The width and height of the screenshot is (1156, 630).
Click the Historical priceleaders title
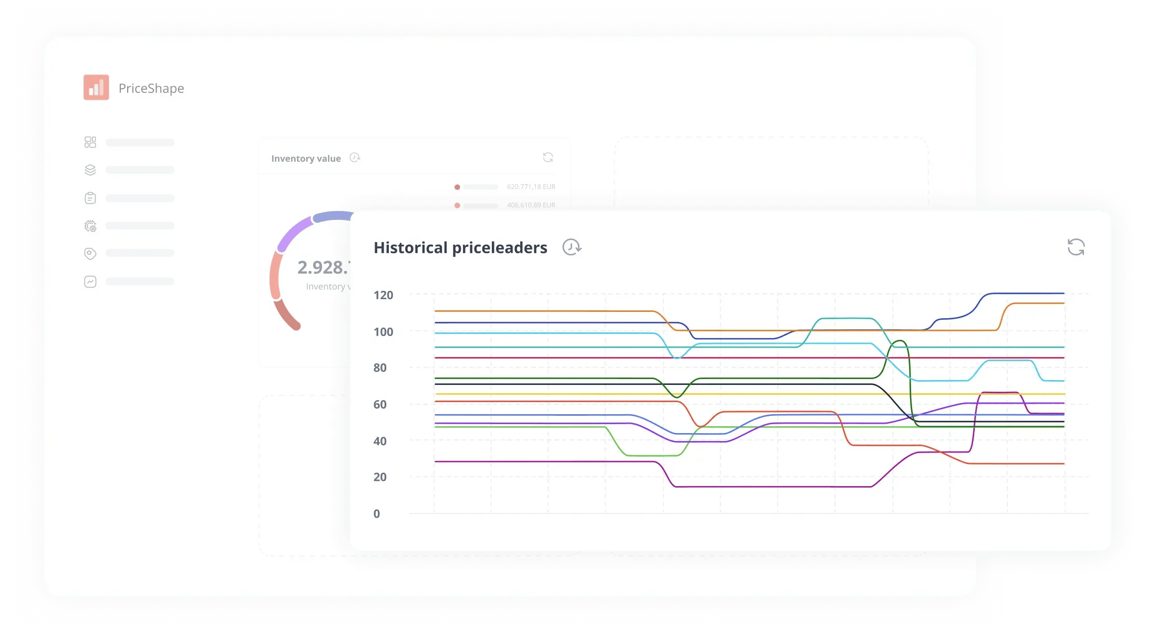click(460, 247)
